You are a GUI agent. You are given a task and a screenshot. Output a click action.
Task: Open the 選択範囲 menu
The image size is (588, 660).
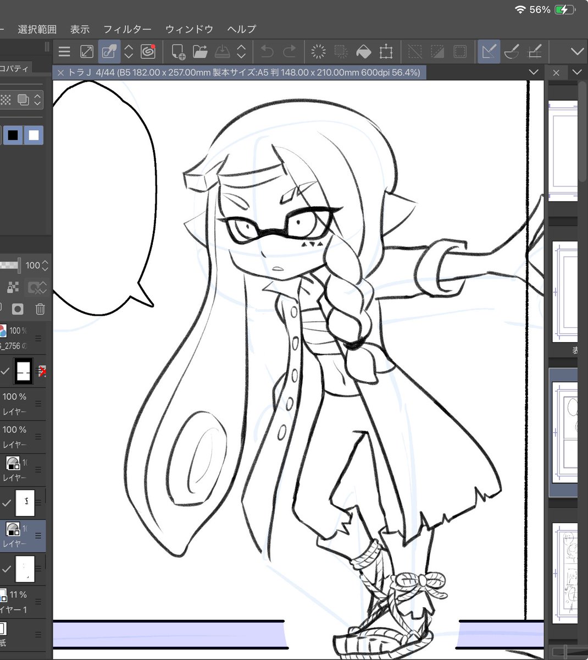coord(37,29)
